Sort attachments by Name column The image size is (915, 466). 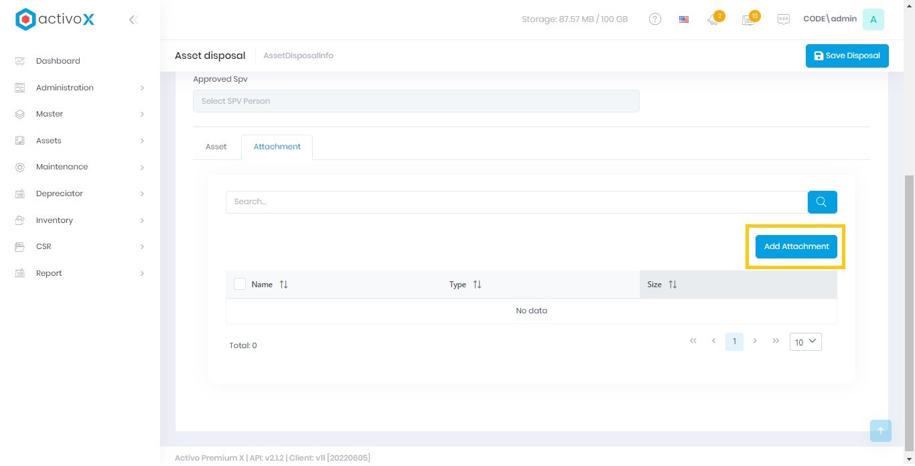(x=283, y=285)
